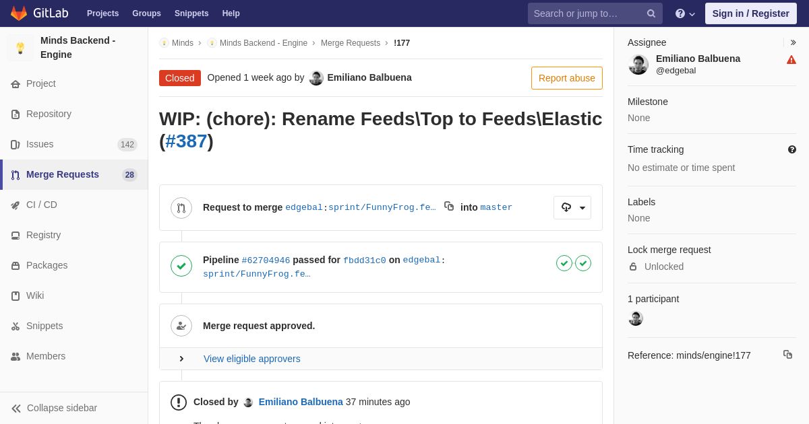Open the download dropdown next to master
The width and height of the screenshot is (809, 424).
pos(572,207)
